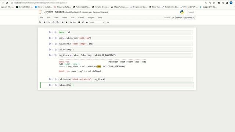Open the browser extensions puzzle icon
This screenshot has height=132, width=235.
219,3
